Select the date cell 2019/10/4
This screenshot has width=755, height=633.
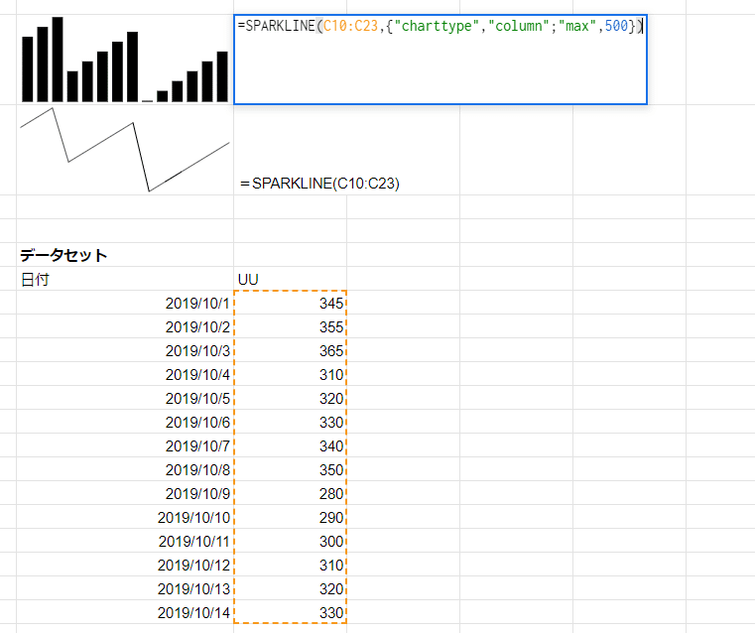click(x=125, y=374)
